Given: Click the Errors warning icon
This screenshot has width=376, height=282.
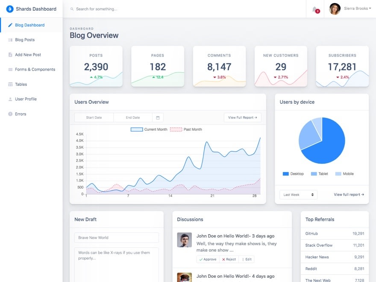Looking at the screenshot, I should tap(10, 114).
